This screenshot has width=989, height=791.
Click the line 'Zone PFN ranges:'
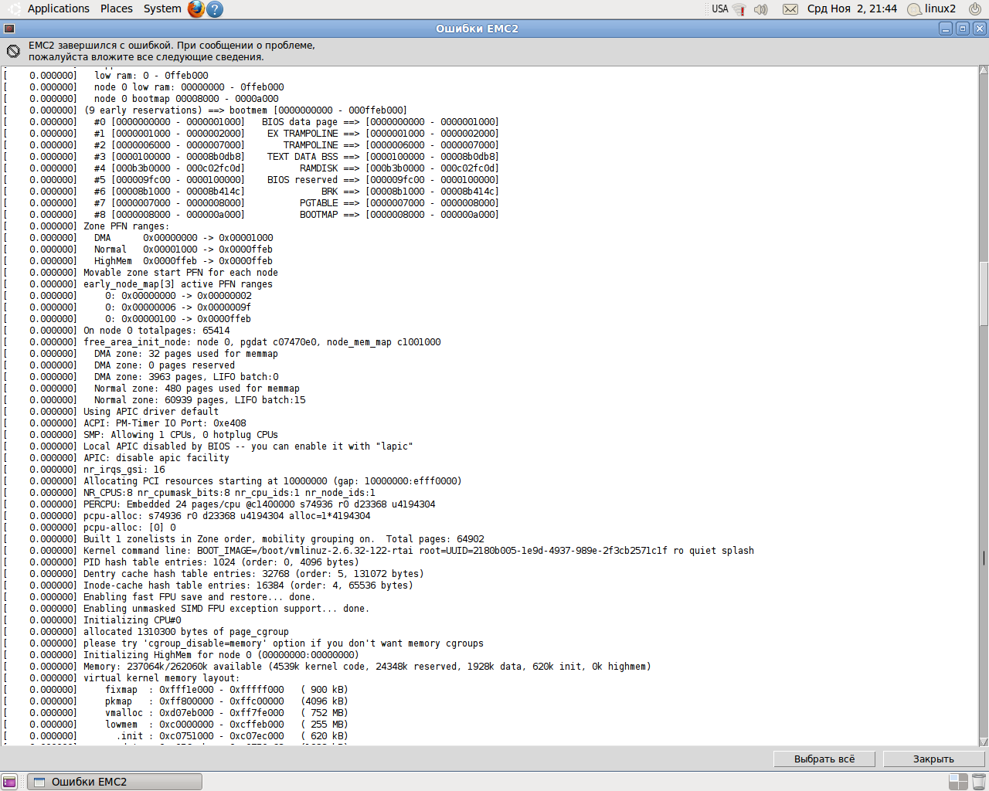(x=126, y=226)
